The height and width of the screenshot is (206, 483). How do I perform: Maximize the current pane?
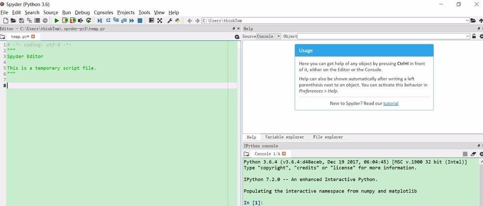(152, 21)
